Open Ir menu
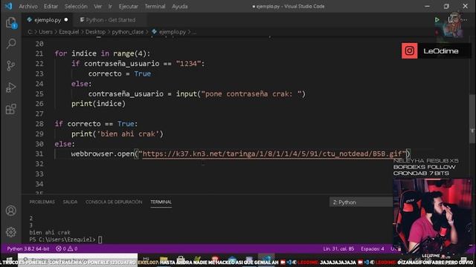This screenshot has height=267, width=476. tap(110, 7)
